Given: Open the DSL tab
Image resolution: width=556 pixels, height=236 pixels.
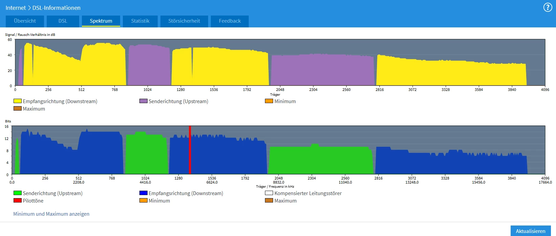Looking at the screenshot, I should pos(63,21).
